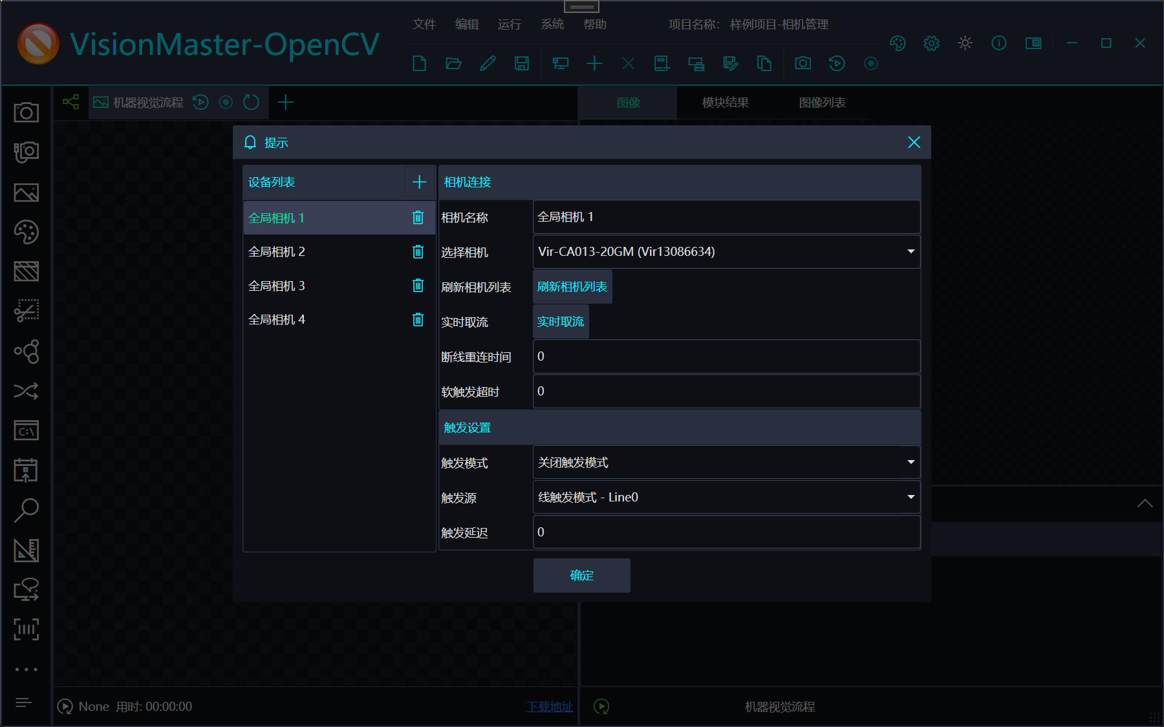Select the magnifier search tool in sidebar
Image resolution: width=1164 pixels, height=727 pixels.
click(x=27, y=510)
